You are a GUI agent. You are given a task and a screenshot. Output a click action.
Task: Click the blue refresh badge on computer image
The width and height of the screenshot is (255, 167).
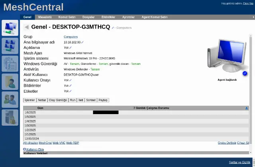pyautogui.click(x=245, y=74)
